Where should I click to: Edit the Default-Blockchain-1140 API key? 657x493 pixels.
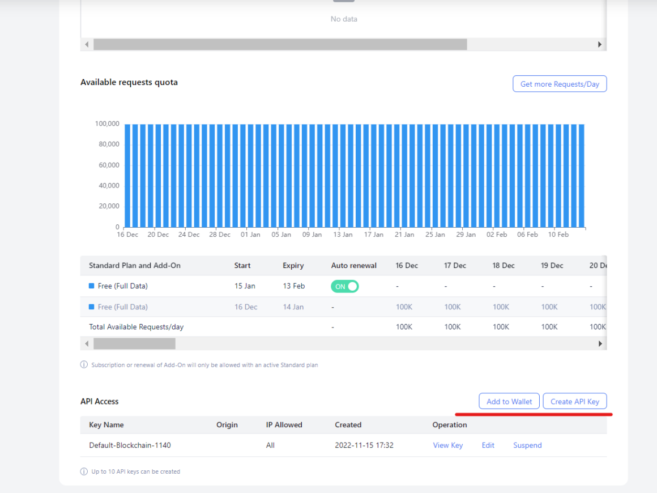pyautogui.click(x=488, y=445)
